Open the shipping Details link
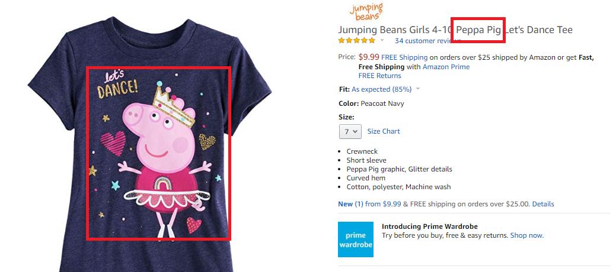 tap(543, 204)
